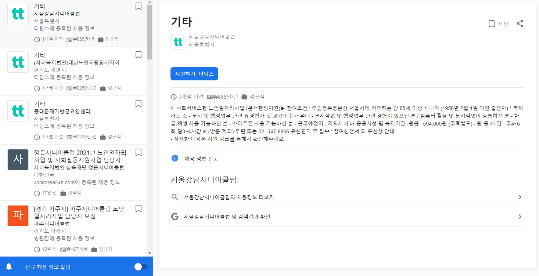Click the bell icon for job alerts

9,267
